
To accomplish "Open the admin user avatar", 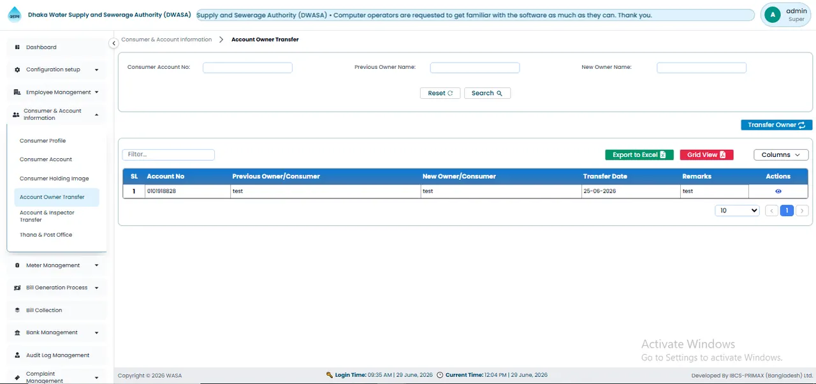I will click(x=773, y=15).
